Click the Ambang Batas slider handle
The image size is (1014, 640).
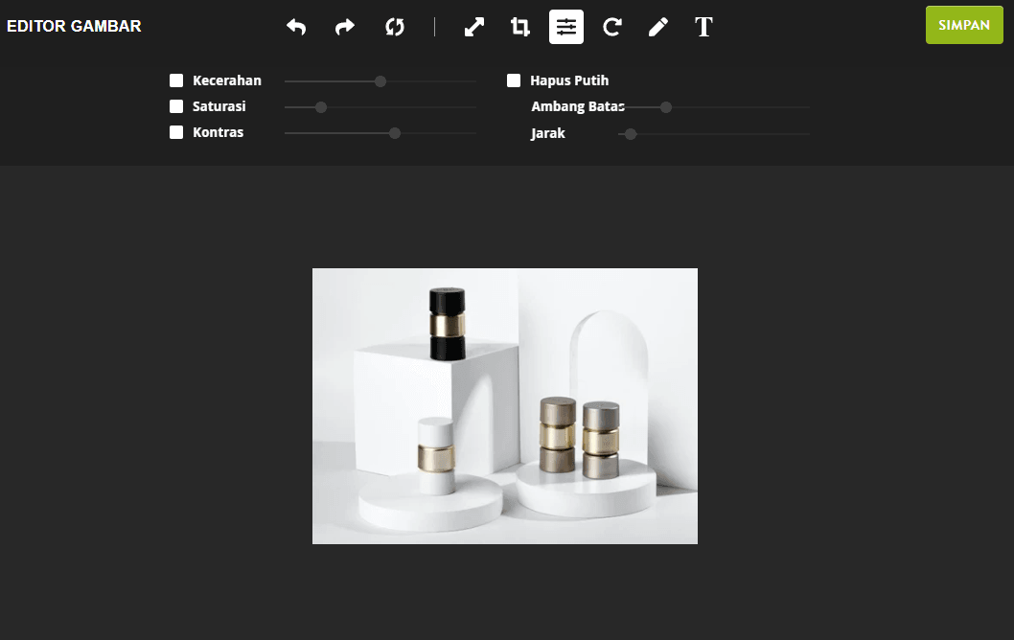click(666, 107)
